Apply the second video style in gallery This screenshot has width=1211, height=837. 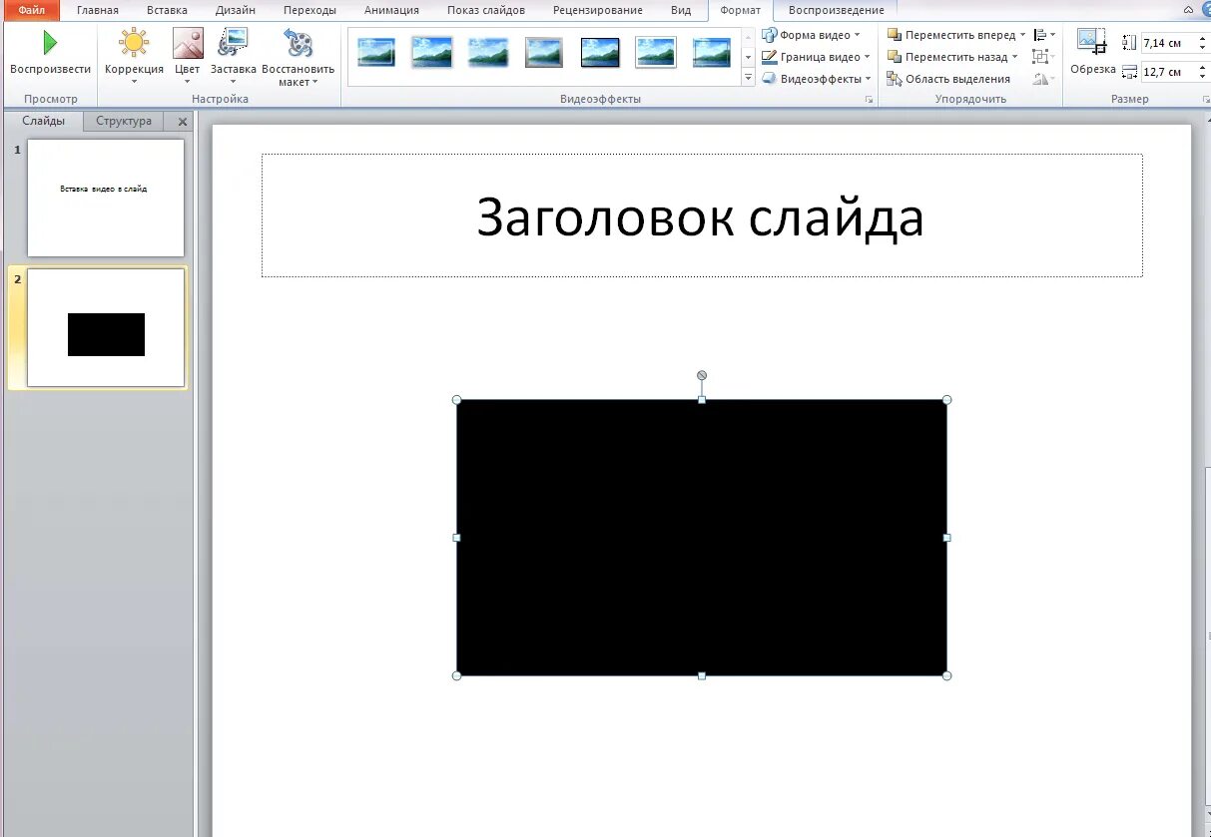coord(432,52)
